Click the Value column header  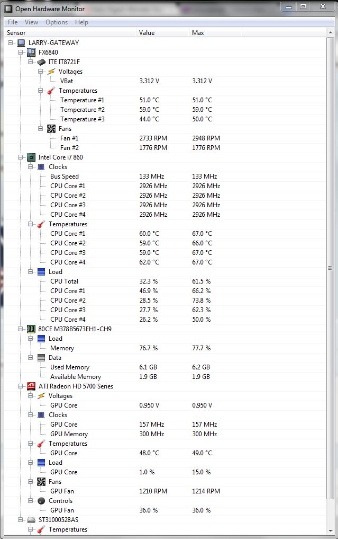coord(147,33)
